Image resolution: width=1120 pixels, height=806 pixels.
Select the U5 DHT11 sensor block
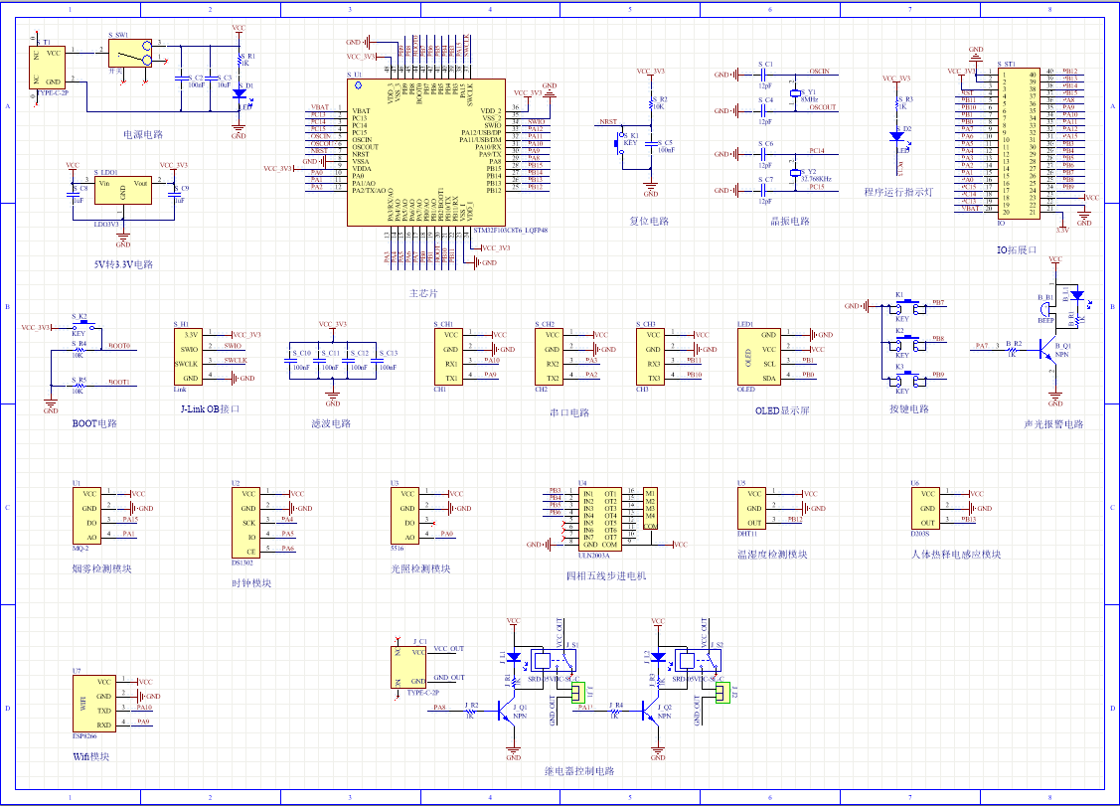point(752,508)
